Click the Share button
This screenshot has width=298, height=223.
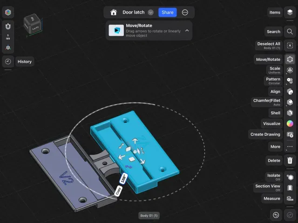coord(168,13)
